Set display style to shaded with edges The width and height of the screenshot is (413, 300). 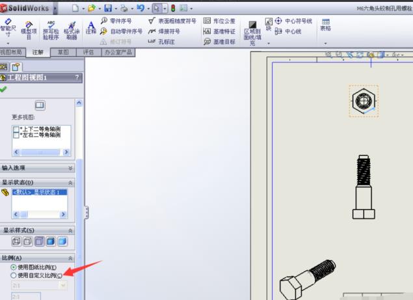(51, 241)
